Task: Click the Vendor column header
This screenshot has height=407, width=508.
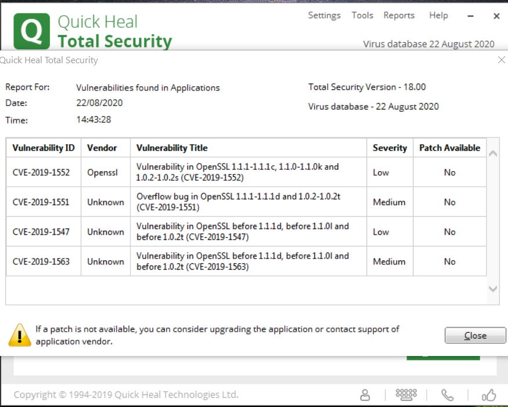Action: tap(106, 148)
